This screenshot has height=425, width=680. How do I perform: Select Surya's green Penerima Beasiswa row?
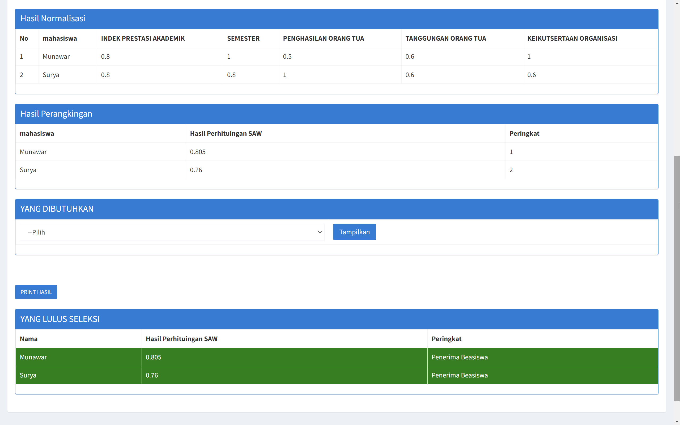click(197, 375)
